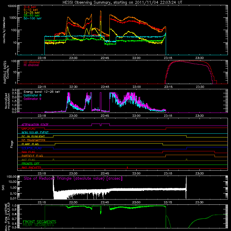The width and height of the screenshot is (231, 231).
Task: Click the '0.10' tick on the SAS axis
Action: (13, 193)
